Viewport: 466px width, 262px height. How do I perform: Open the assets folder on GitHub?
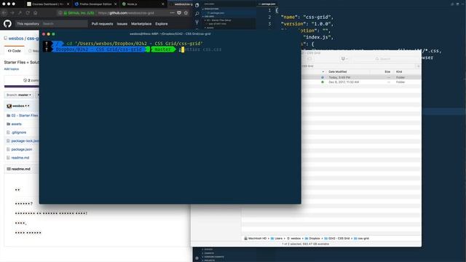click(x=16, y=124)
